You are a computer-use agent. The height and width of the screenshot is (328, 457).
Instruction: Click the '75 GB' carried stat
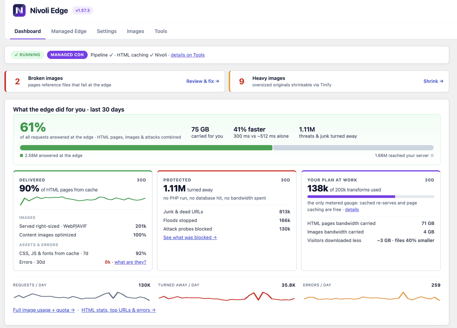click(x=200, y=129)
